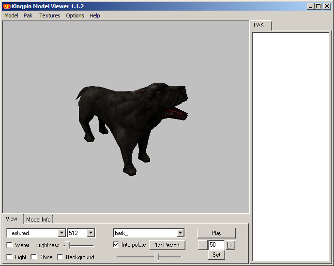
Task: Click the animation speed slider handle
Action: [x=156, y=257]
